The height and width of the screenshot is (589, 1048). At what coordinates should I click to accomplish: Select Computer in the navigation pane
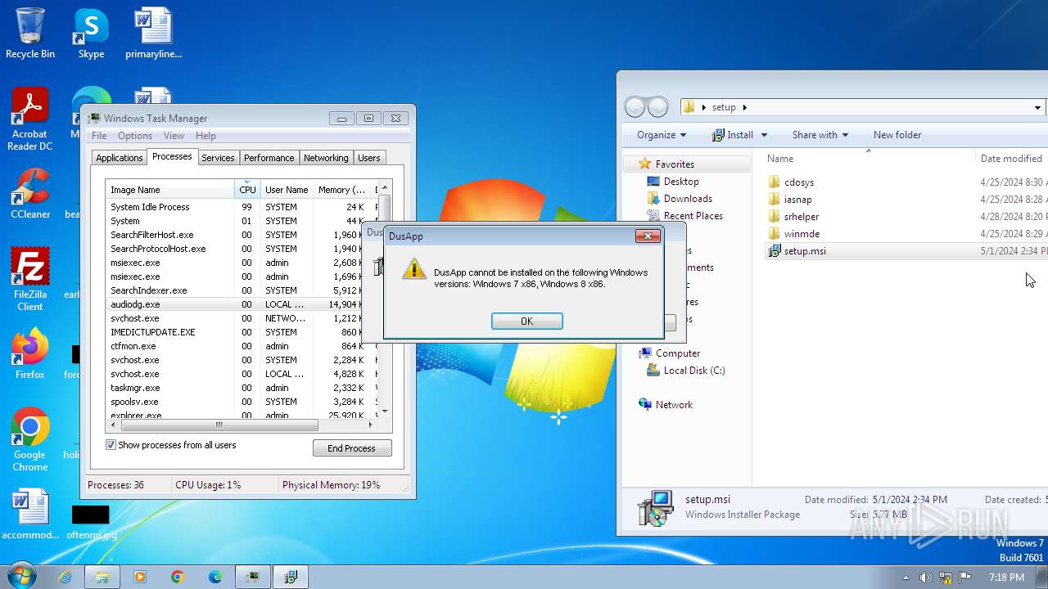(678, 353)
